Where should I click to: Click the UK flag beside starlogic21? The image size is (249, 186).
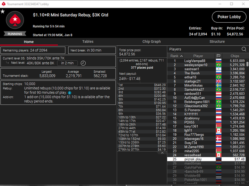tap(218, 81)
